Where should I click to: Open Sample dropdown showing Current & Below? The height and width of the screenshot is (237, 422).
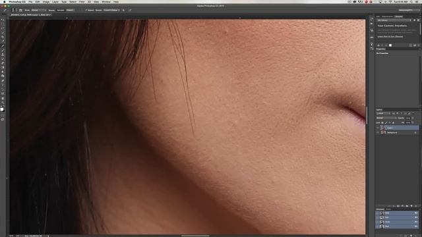tap(111, 11)
